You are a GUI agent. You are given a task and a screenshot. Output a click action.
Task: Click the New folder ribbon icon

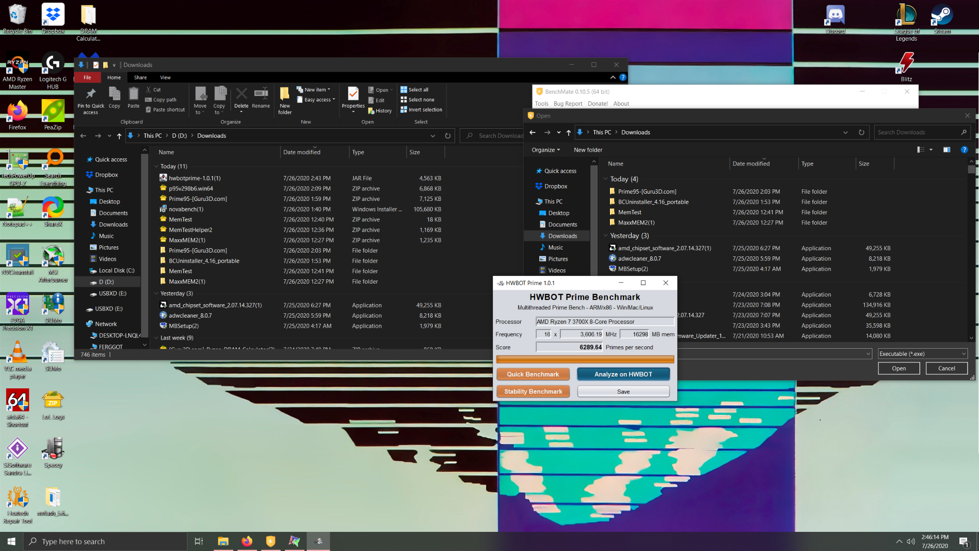tap(285, 100)
